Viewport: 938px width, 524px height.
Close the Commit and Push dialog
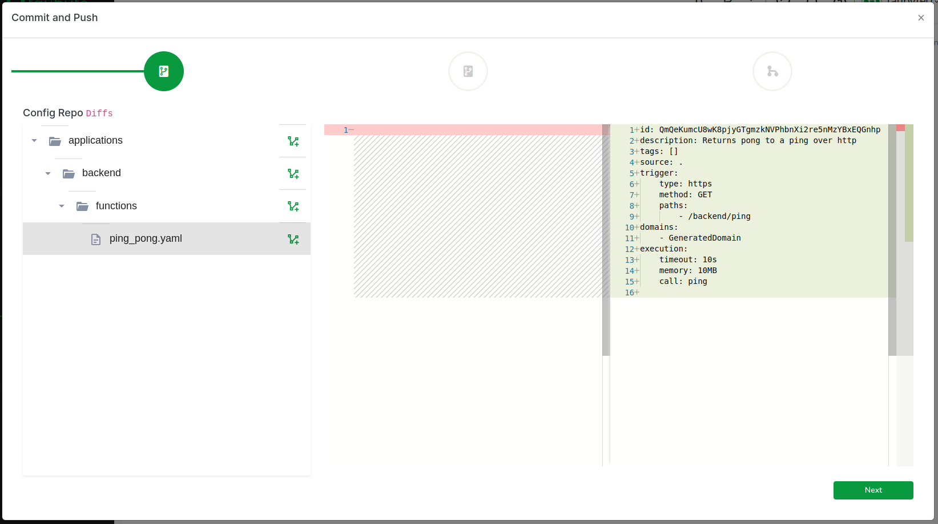921,18
